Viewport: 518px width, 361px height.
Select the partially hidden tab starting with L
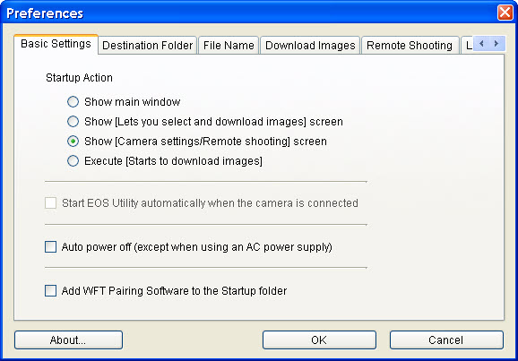click(468, 46)
